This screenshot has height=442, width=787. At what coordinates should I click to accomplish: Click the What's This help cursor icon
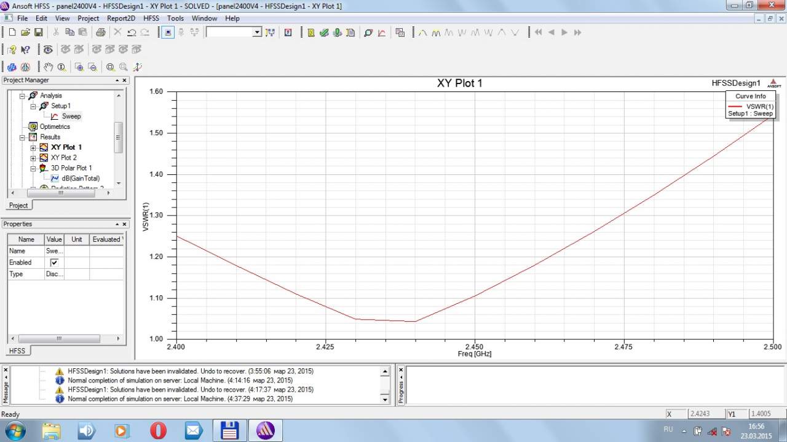click(26, 50)
